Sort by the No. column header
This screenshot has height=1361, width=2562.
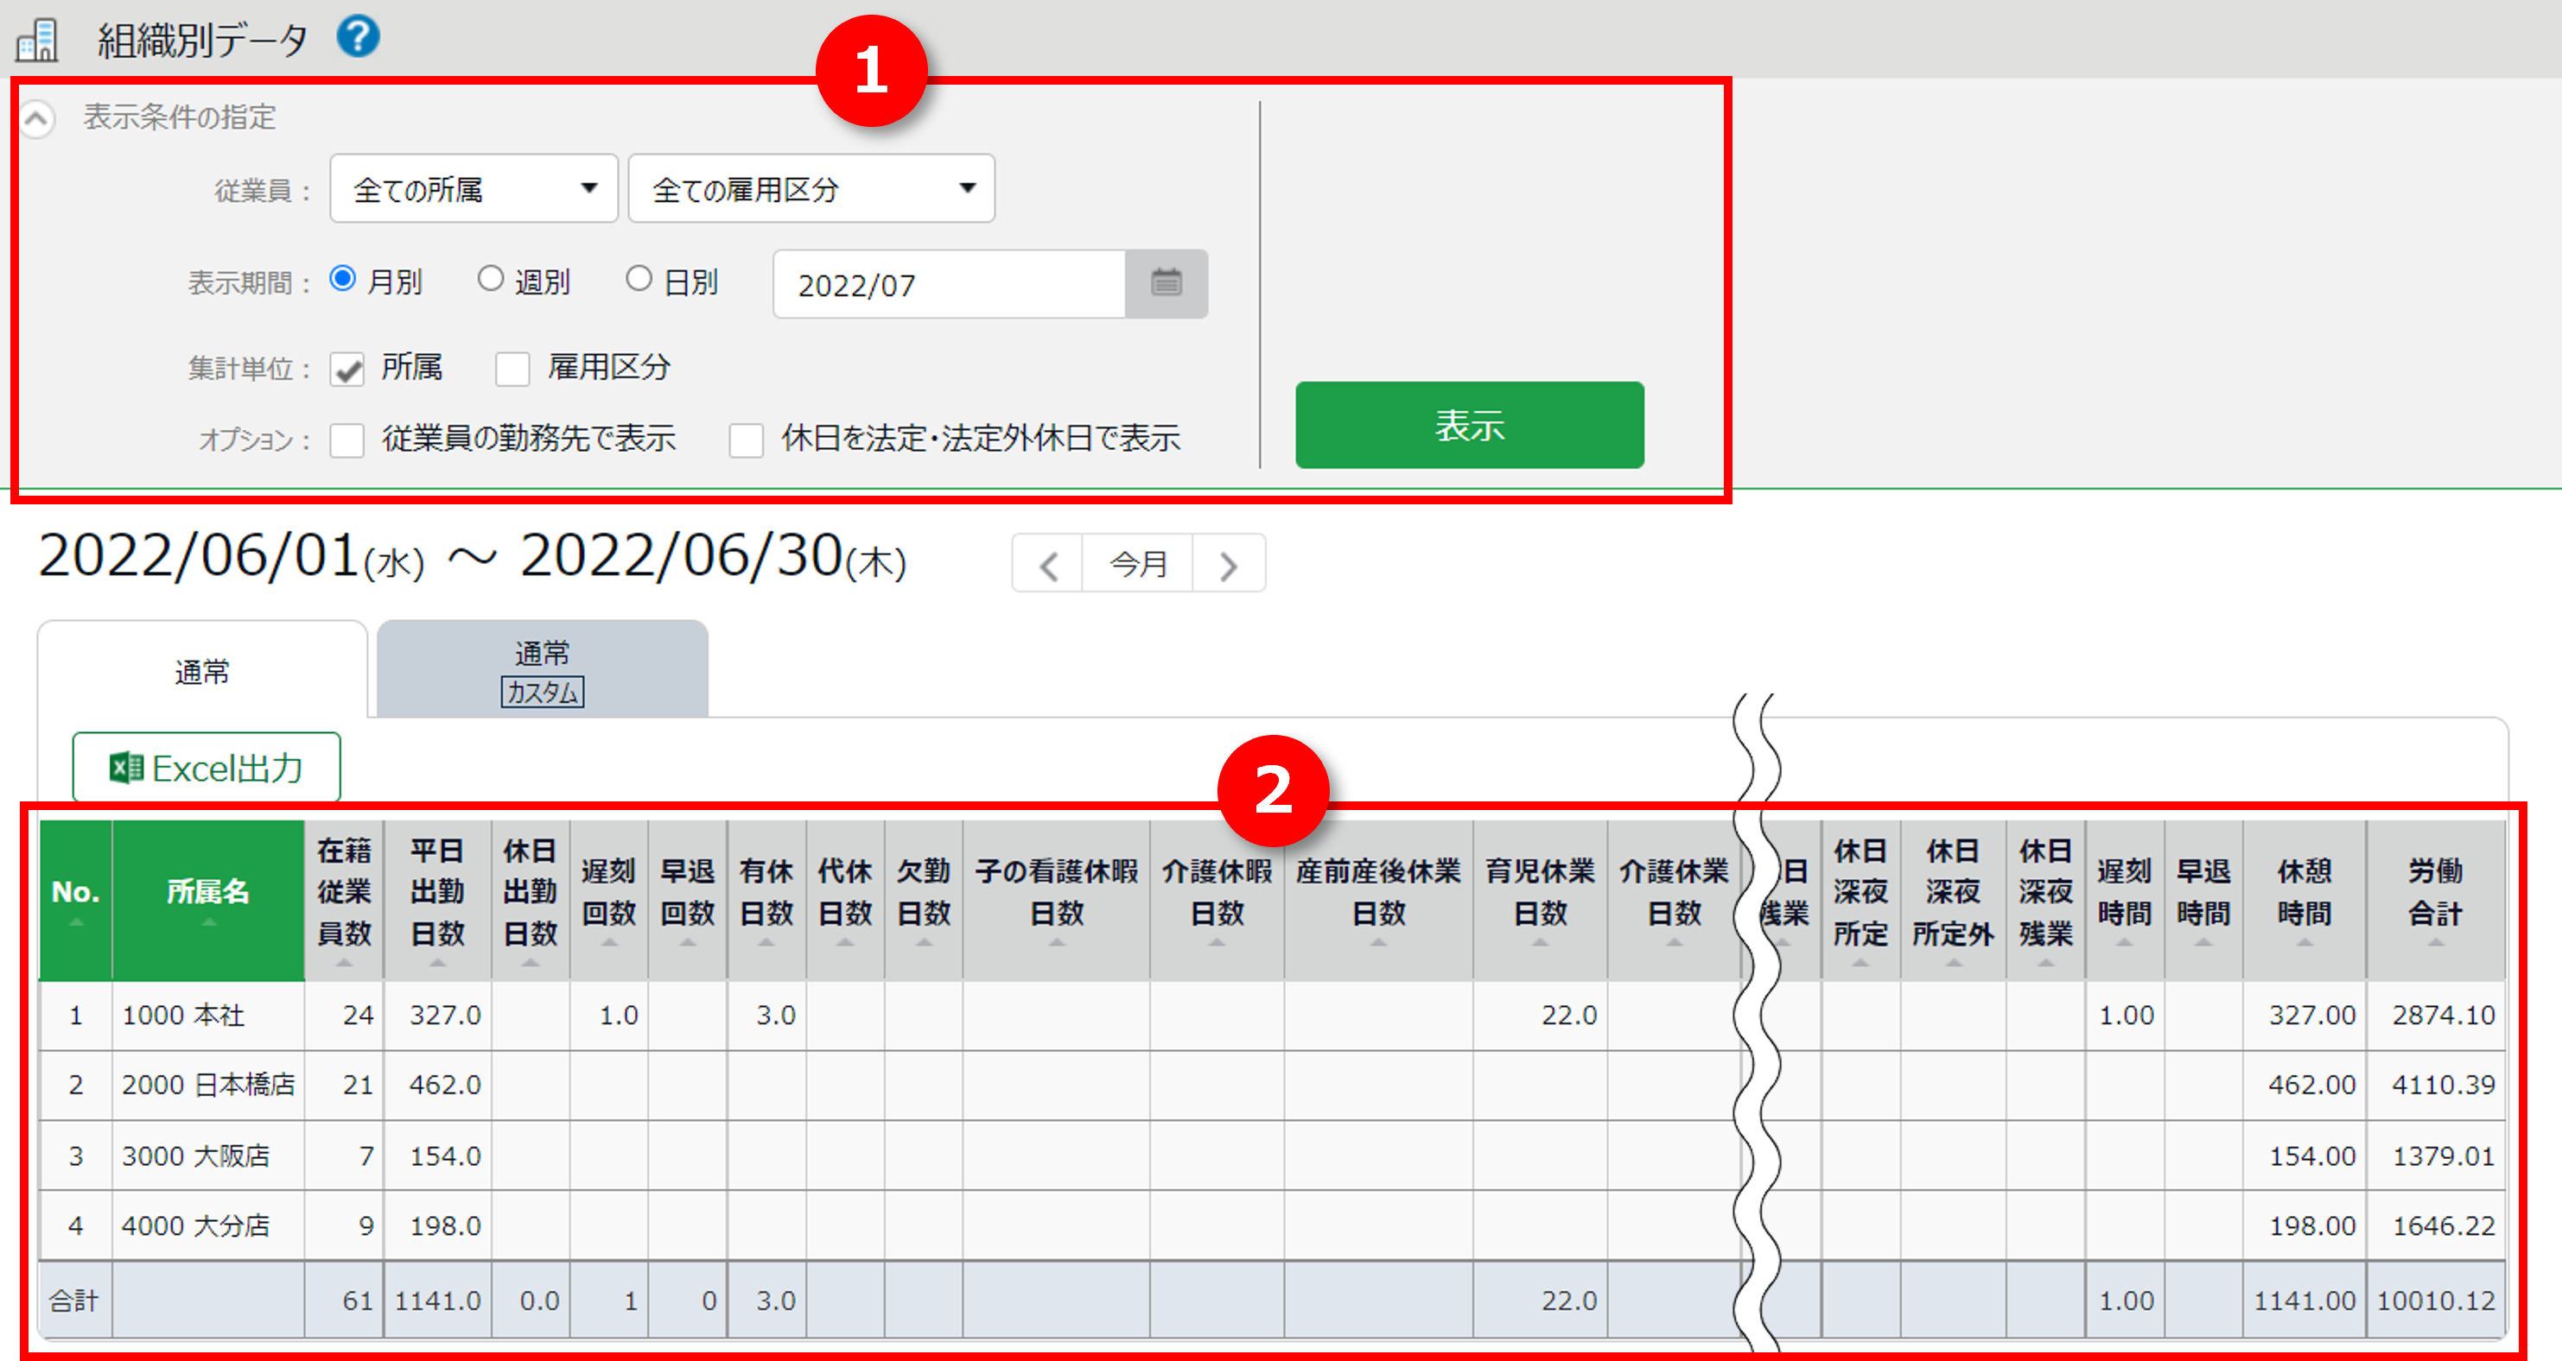point(75,900)
